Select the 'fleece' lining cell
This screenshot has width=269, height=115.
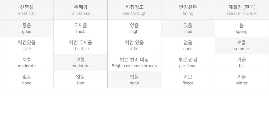tap(188, 80)
